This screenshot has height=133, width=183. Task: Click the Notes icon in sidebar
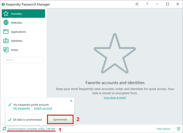click(x=6, y=50)
